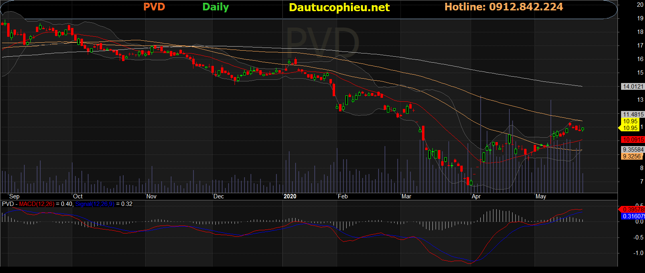Click the Dautucophieu.net website title

(x=339, y=8)
